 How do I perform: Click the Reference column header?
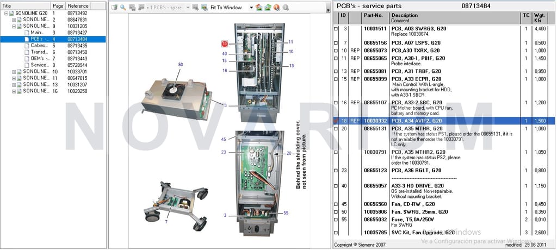click(x=78, y=6)
